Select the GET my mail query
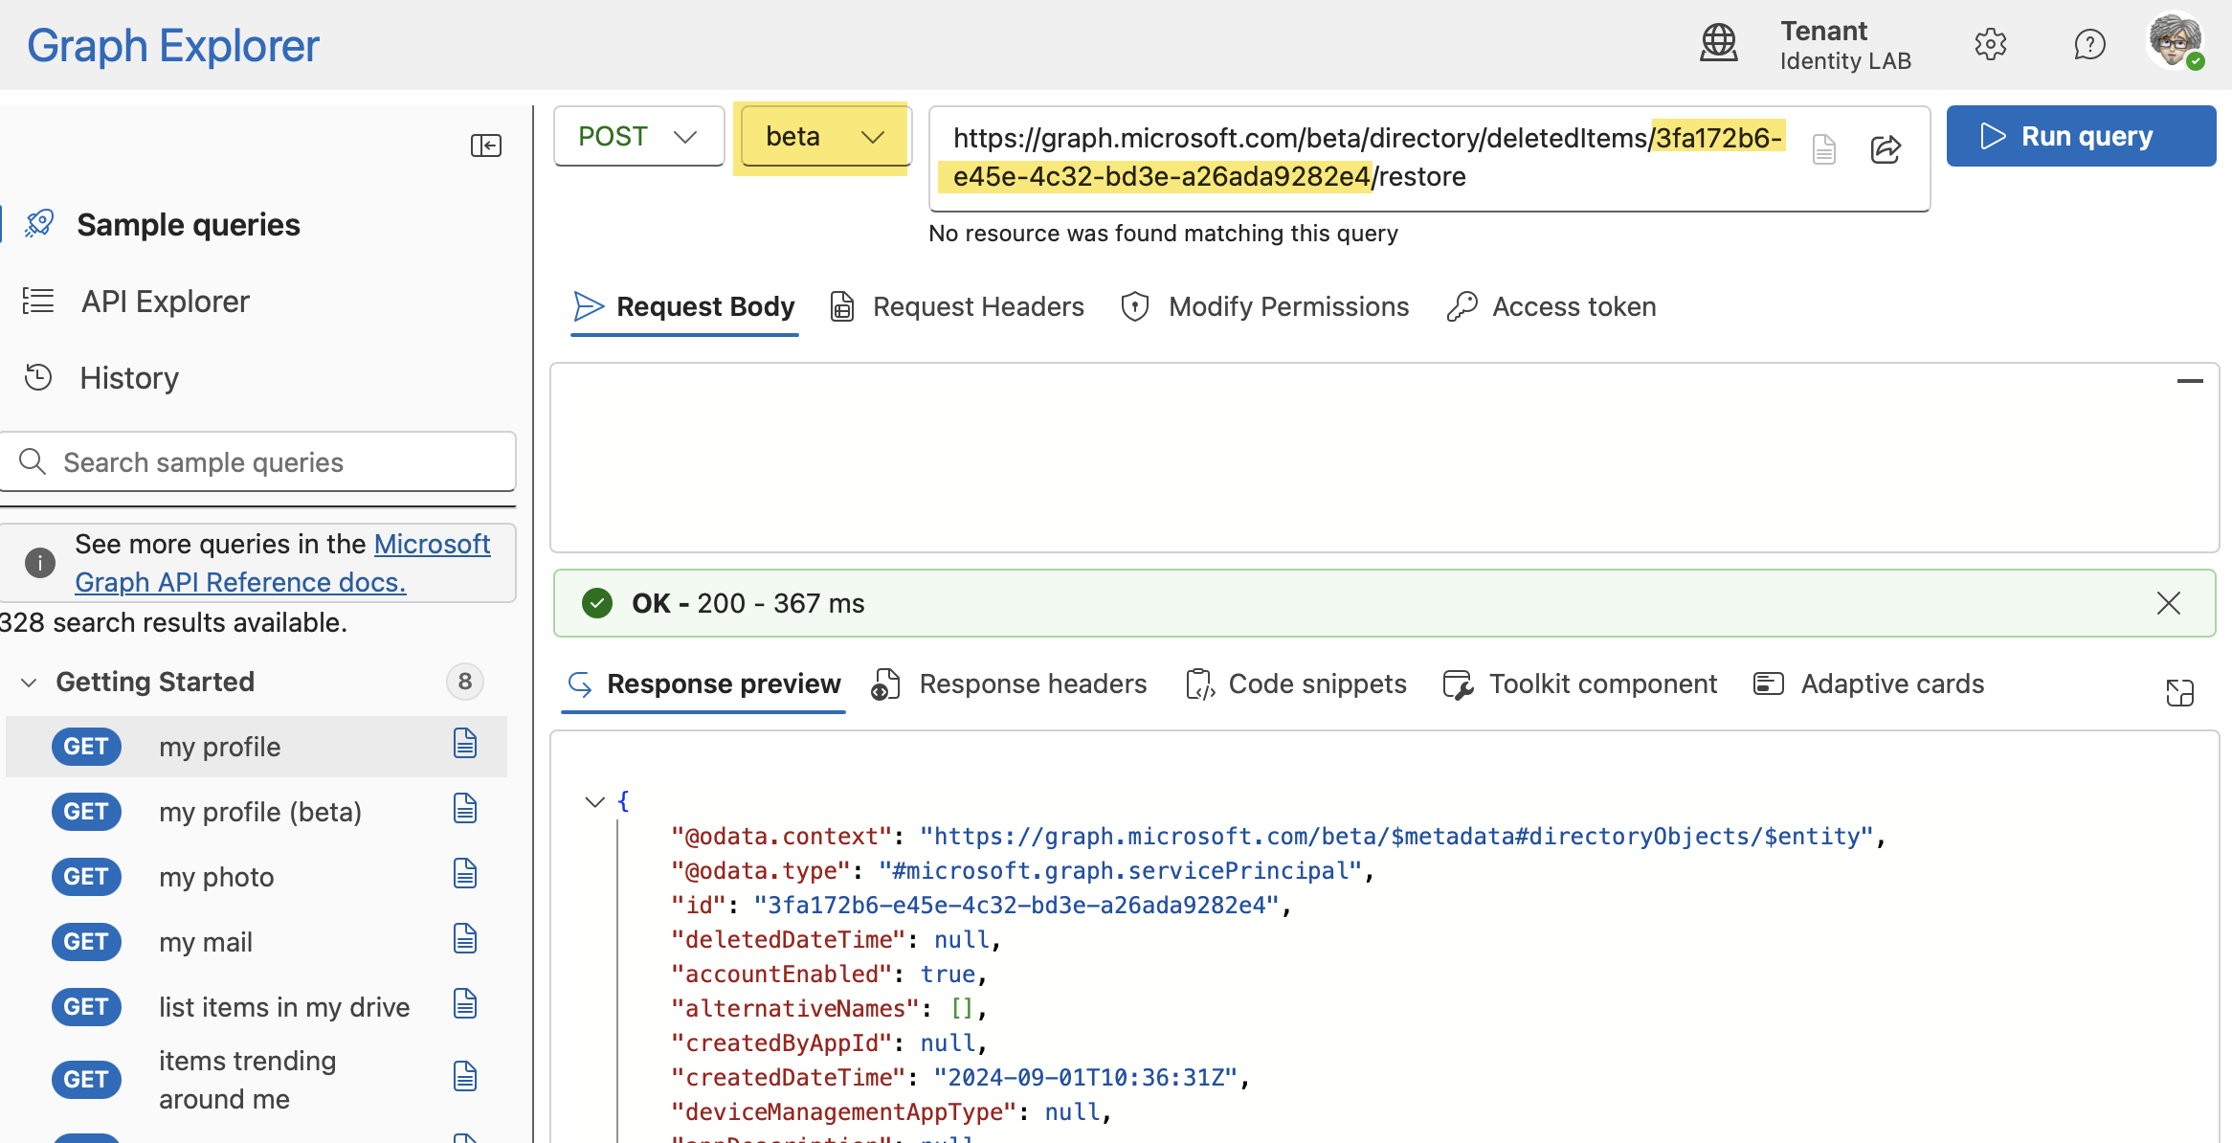The height and width of the screenshot is (1143, 2232). click(x=257, y=942)
